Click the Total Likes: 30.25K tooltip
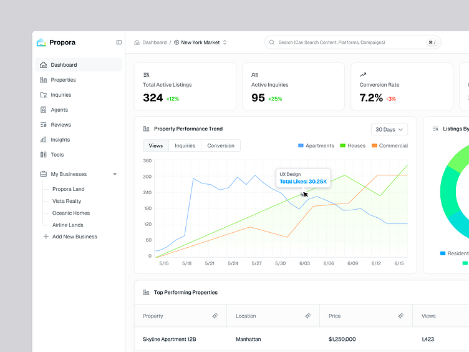The height and width of the screenshot is (352, 469). coord(303,178)
